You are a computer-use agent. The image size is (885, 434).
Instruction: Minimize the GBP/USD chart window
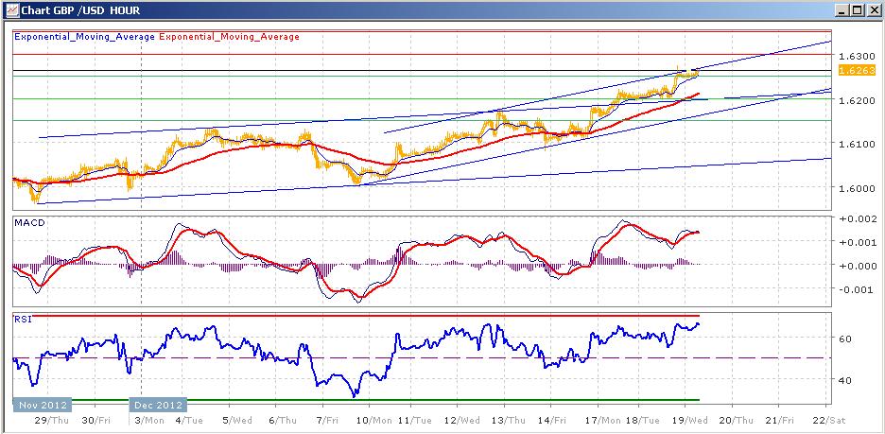[843, 10]
